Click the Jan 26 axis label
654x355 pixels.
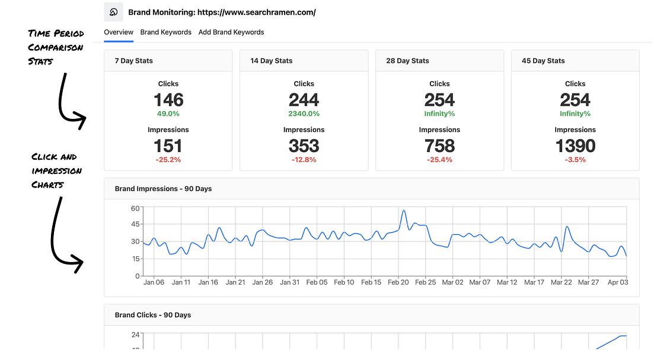tap(262, 282)
